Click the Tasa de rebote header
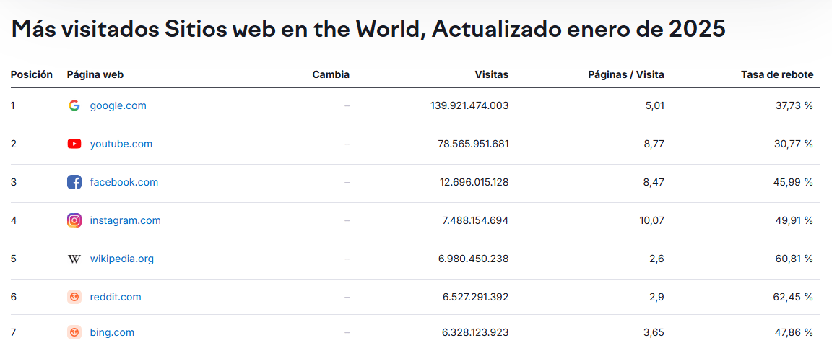This screenshot has height=359, width=832. 776,74
